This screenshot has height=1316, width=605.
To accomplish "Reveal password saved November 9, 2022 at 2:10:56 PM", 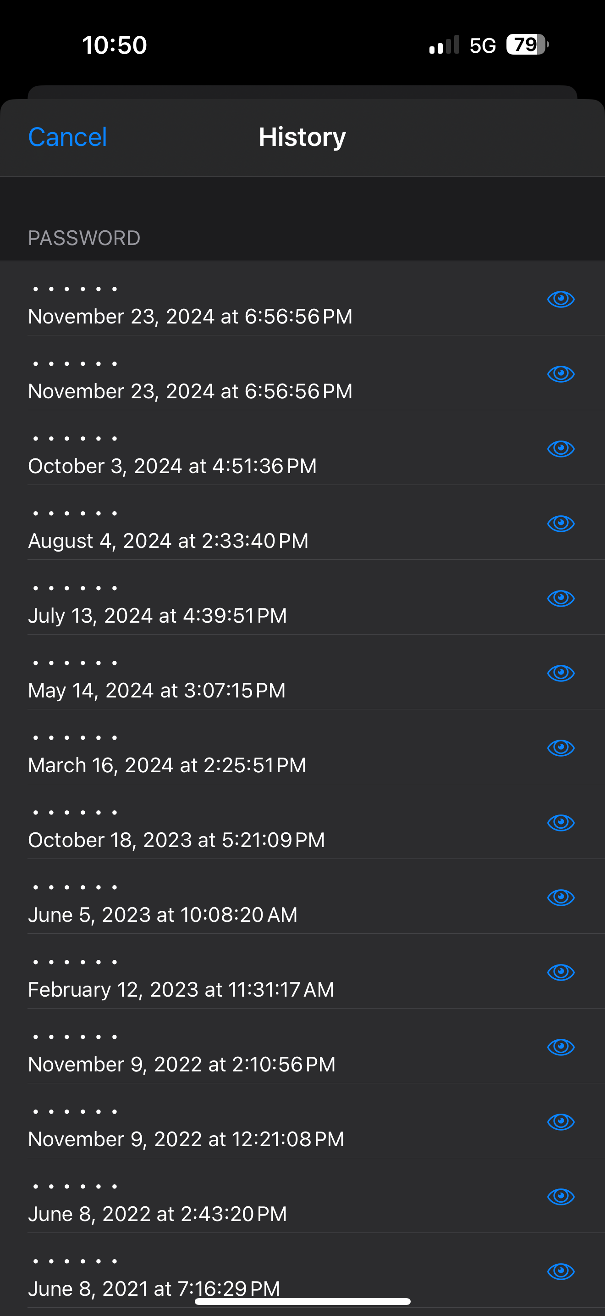I will click(561, 1047).
